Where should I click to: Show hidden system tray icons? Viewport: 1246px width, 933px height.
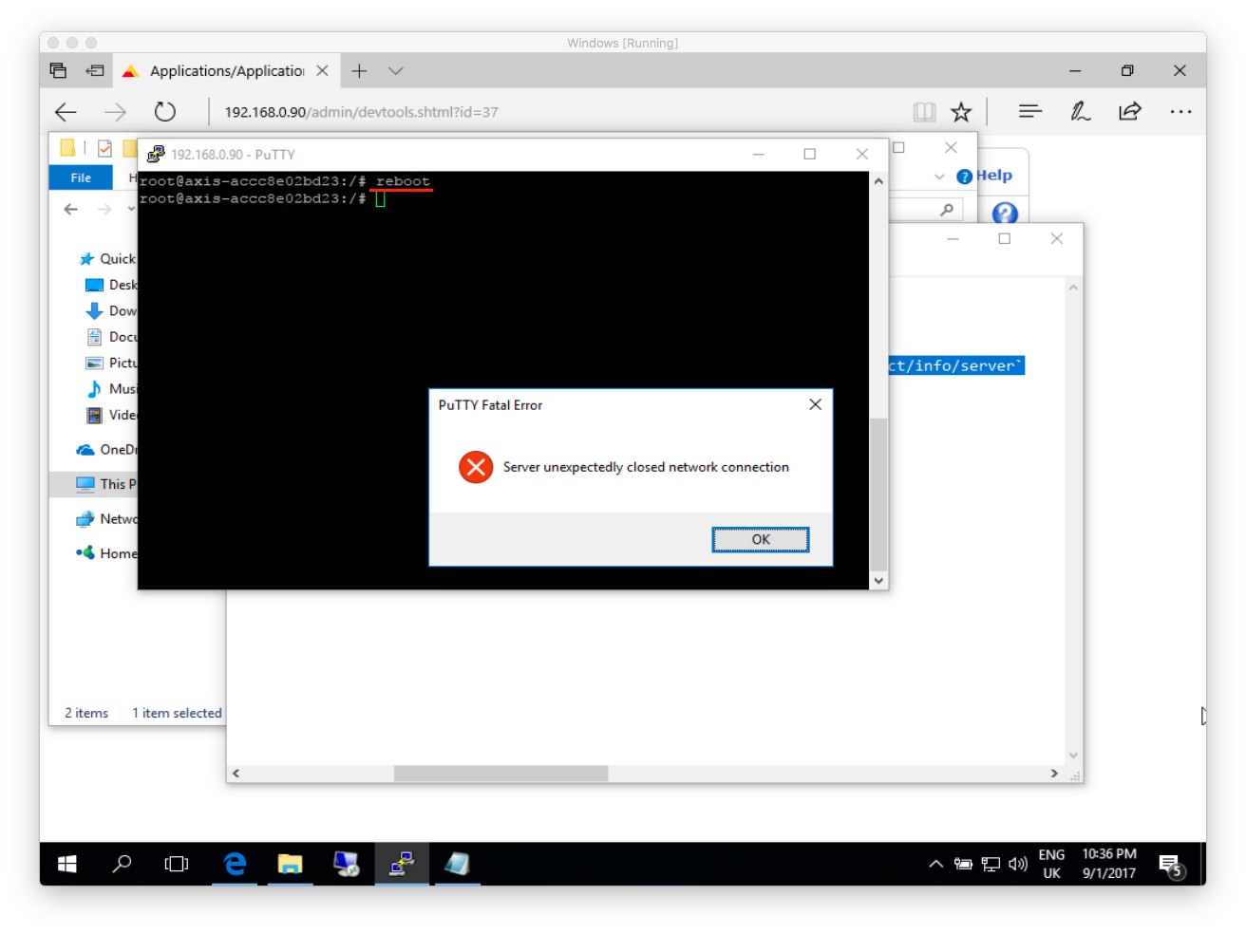[935, 864]
